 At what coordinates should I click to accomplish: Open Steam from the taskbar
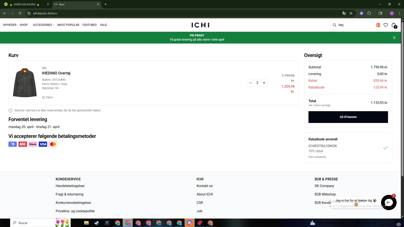click(97, 223)
